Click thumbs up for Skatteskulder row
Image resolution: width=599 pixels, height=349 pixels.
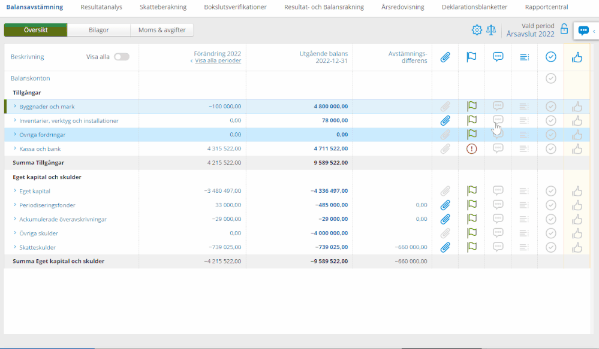(577, 247)
